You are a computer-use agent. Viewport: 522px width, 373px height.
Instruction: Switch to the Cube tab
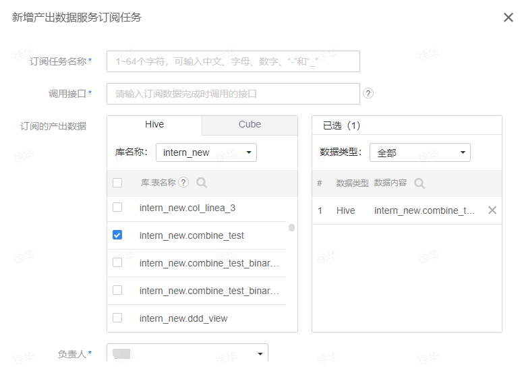[x=250, y=125]
